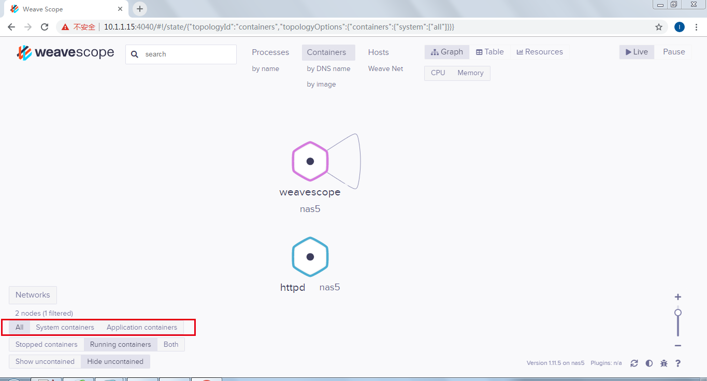Enable the CPU metric overlay

coord(438,73)
